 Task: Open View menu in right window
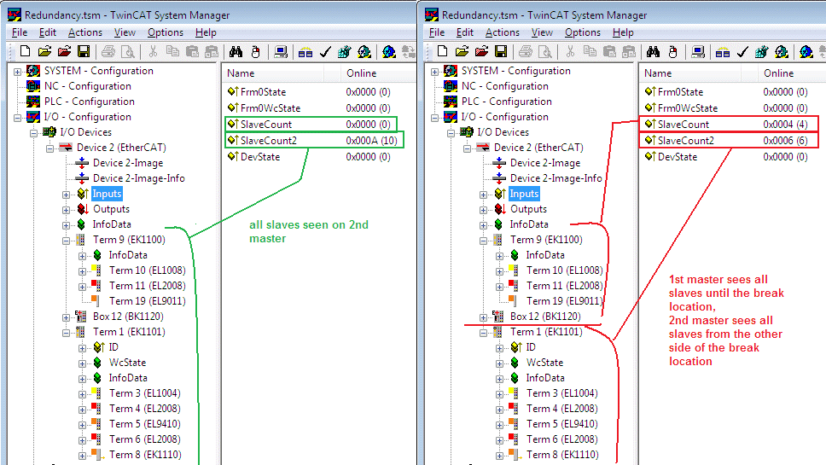[x=542, y=32]
